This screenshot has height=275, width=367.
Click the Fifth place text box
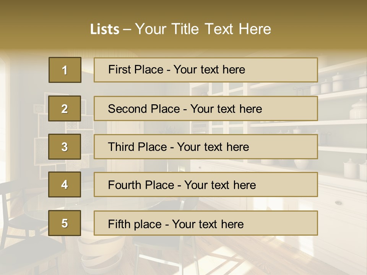[x=206, y=223]
